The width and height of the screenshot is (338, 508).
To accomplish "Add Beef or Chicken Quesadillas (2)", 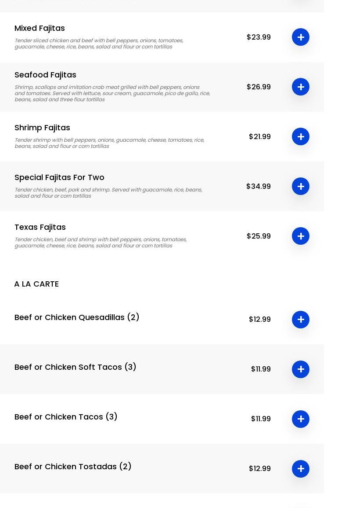I will (x=301, y=320).
